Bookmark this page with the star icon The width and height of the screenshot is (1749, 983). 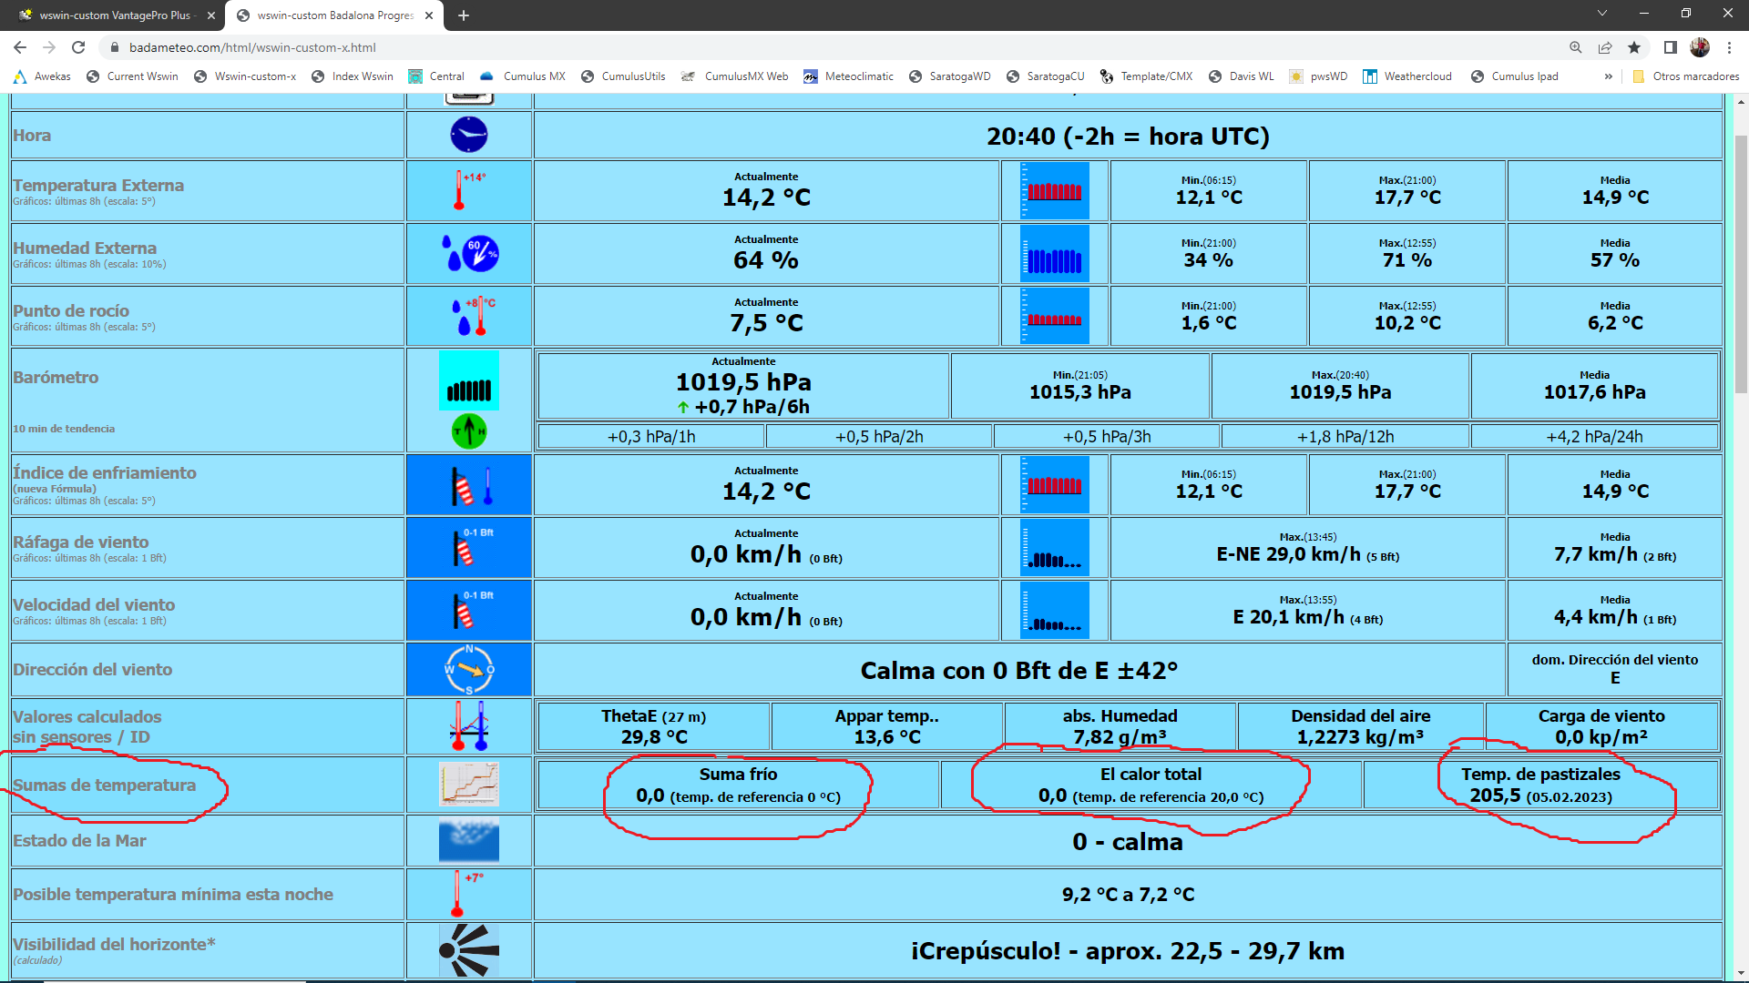click(1634, 47)
